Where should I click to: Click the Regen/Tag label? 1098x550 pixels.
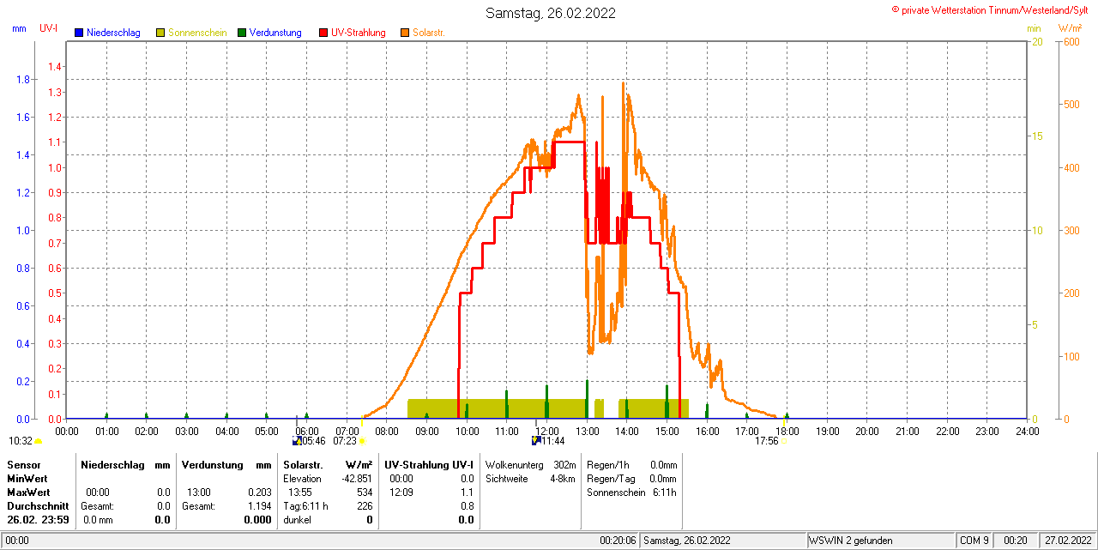tap(610, 478)
